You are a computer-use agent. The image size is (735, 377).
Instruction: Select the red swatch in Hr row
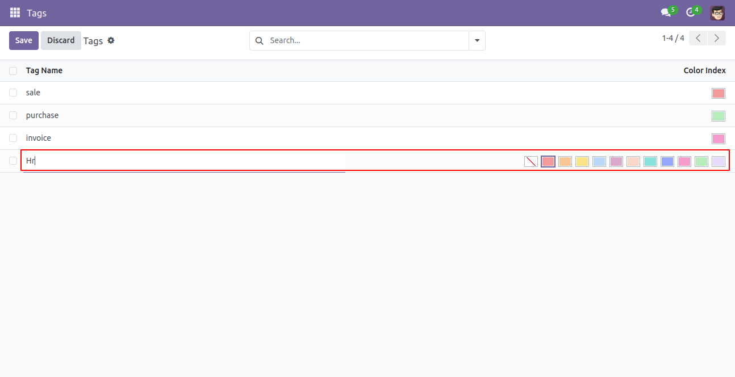(548, 161)
